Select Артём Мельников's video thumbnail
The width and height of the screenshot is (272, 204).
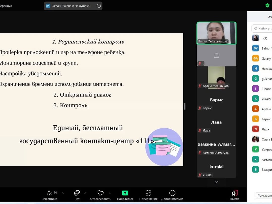pos(216,77)
